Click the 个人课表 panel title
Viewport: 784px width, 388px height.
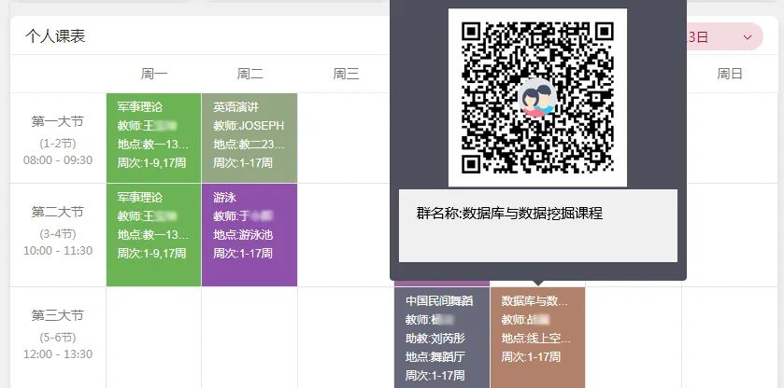pos(55,36)
